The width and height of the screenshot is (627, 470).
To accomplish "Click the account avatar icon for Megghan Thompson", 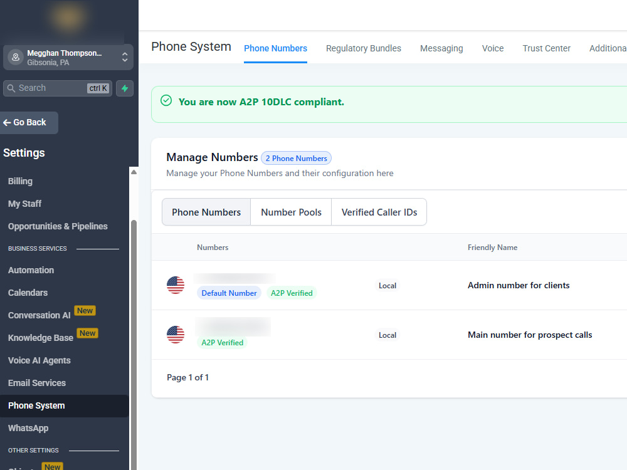I will pos(16,57).
